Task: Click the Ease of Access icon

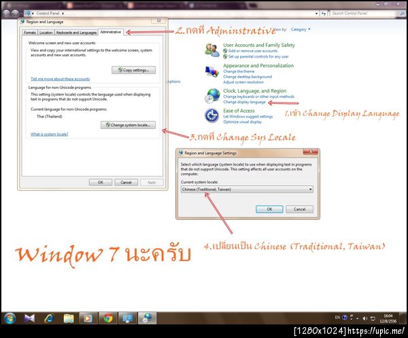Action: point(211,115)
